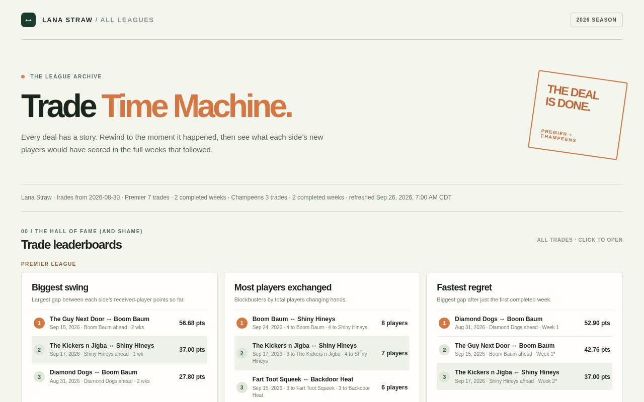Click the "52.90 pts" regret value
The image size is (644, 402).
(x=597, y=323)
